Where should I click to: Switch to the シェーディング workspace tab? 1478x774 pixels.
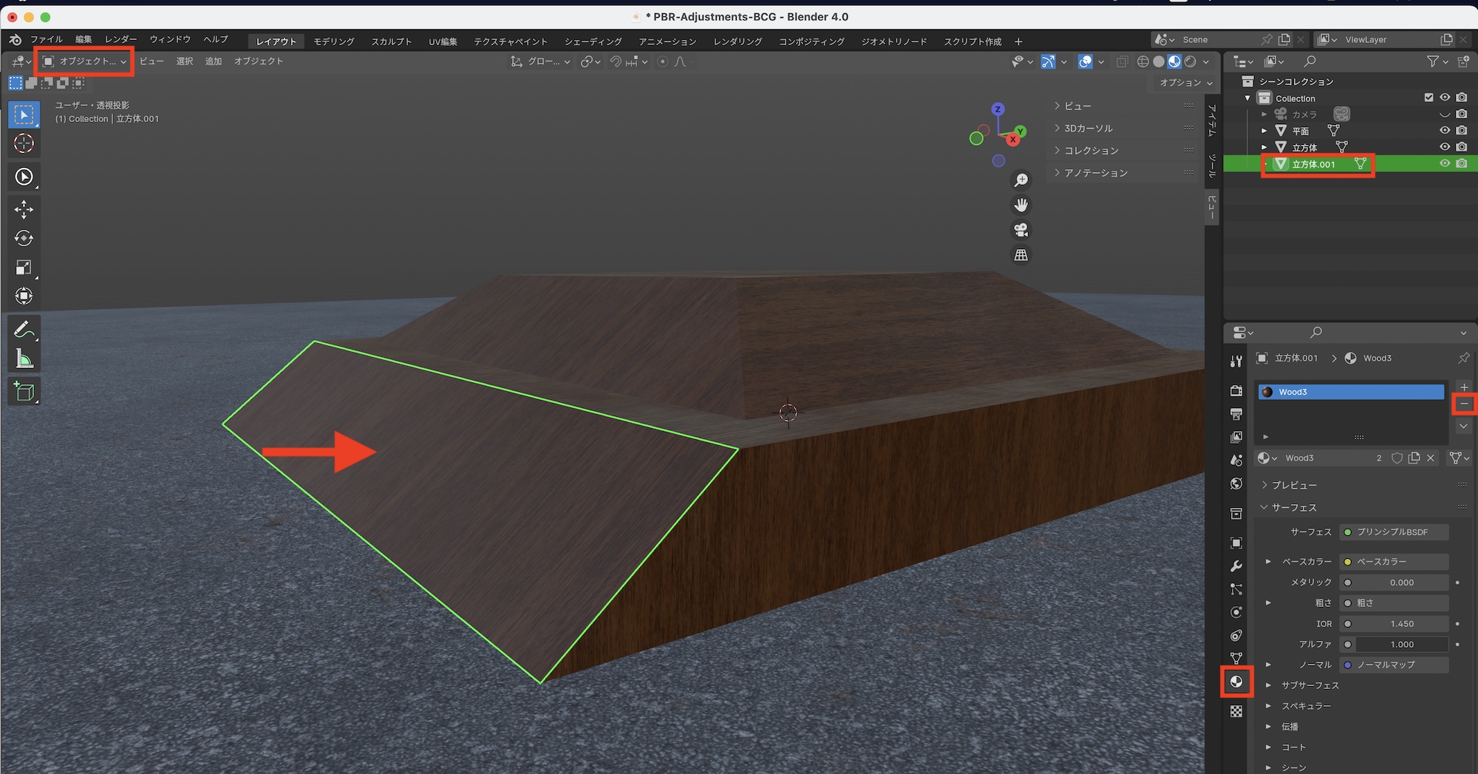click(593, 41)
